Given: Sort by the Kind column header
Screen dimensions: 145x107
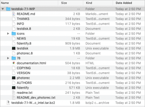Looking at the screenshot, I should pos(89,3).
